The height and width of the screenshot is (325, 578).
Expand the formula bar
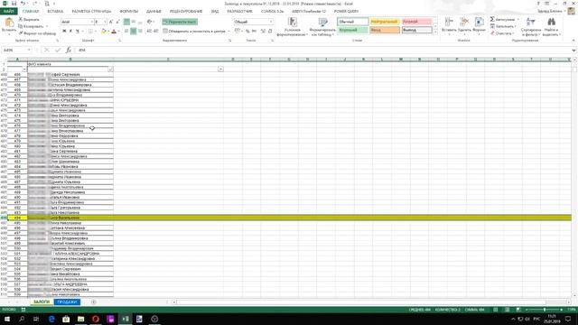(573, 51)
